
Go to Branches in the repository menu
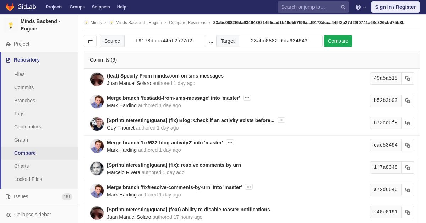pyautogui.click(x=24, y=101)
